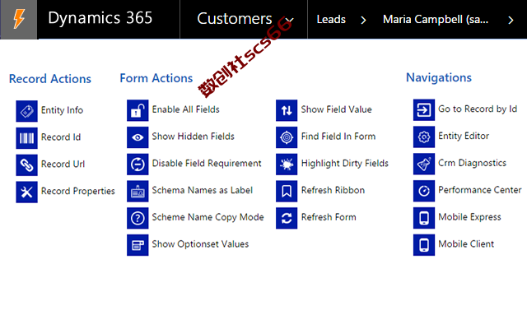The width and height of the screenshot is (527, 329).
Task: Select the Disable Field Requirement label
Action: 207,164
